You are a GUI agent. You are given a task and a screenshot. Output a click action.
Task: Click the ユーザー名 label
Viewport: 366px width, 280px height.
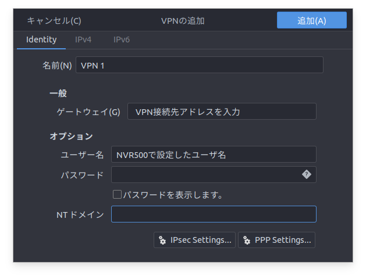[82, 155]
